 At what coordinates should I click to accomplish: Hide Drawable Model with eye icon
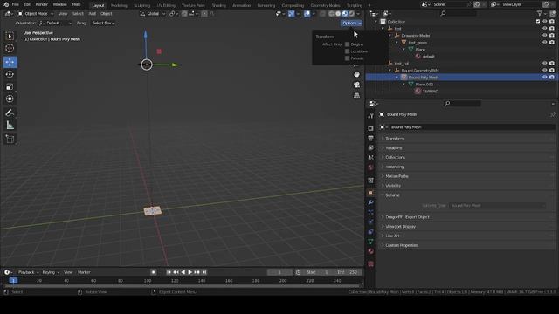pos(545,35)
